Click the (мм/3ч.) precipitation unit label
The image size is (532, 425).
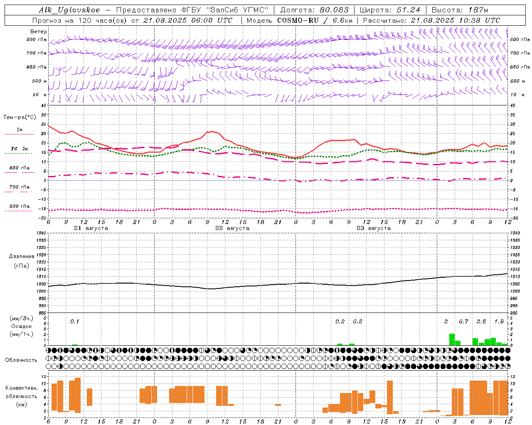click(x=22, y=318)
